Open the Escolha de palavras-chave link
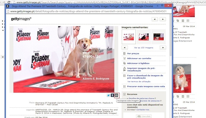This screenshot has width=206, height=118. coord(141,98)
